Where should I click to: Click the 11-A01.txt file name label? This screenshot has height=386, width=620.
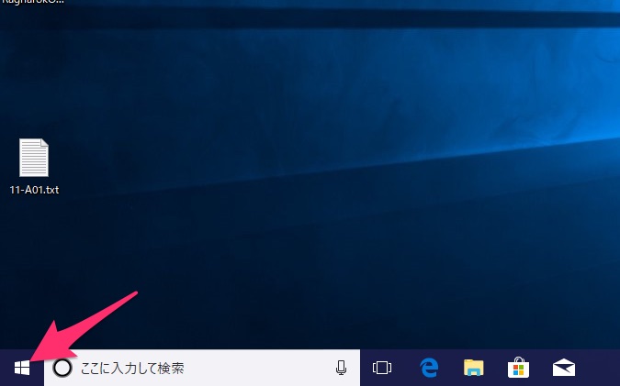[34, 190]
